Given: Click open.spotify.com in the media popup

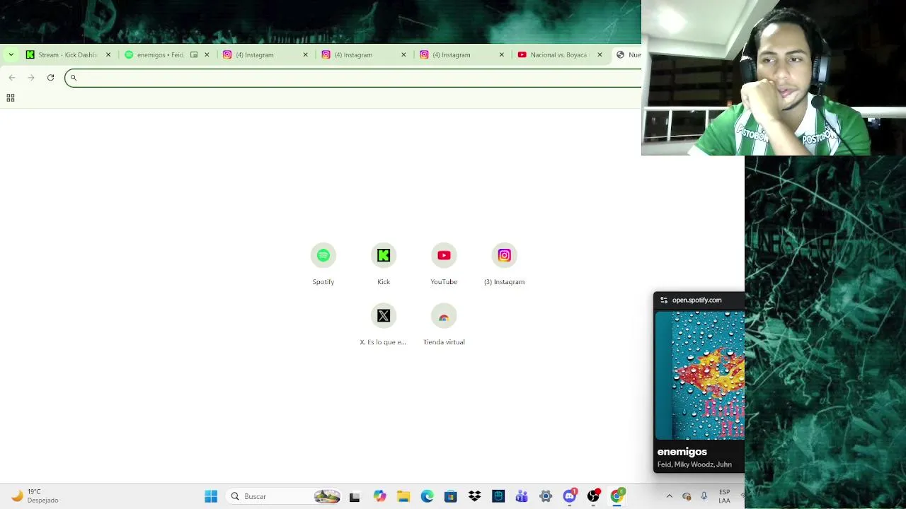Looking at the screenshot, I should [x=696, y=300].
